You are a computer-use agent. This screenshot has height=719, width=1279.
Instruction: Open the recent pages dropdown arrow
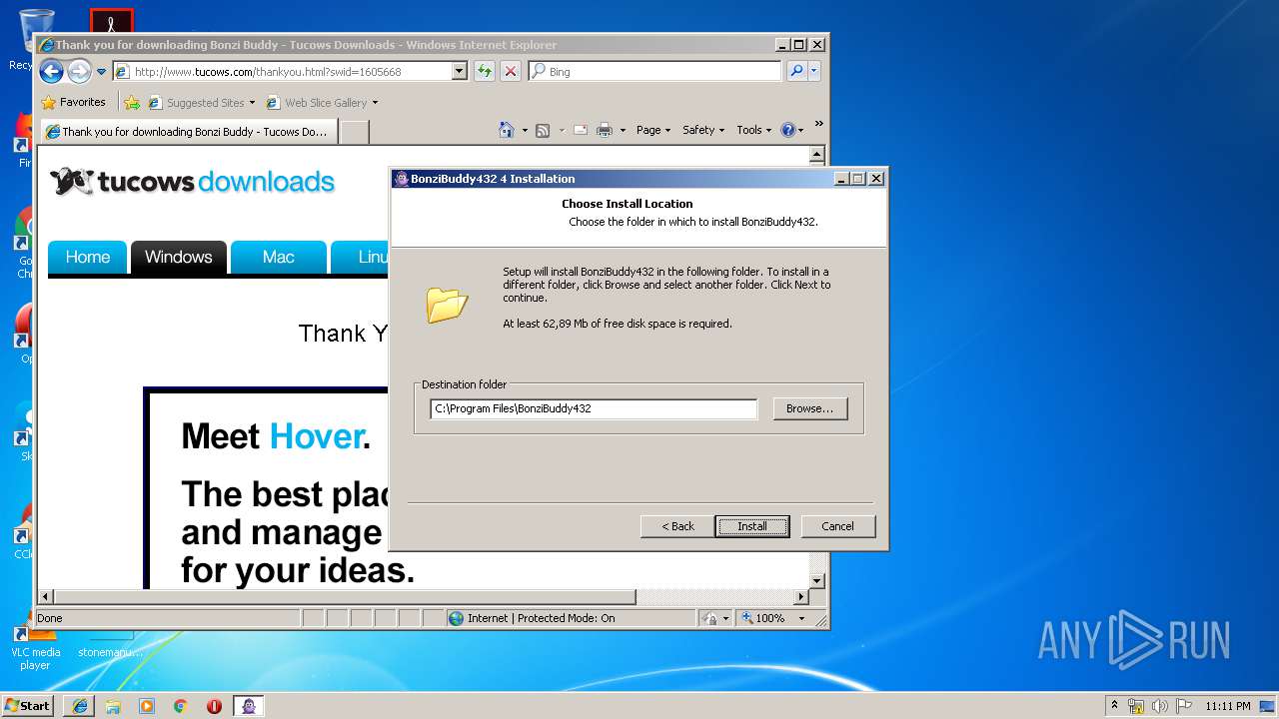point(101,72)
